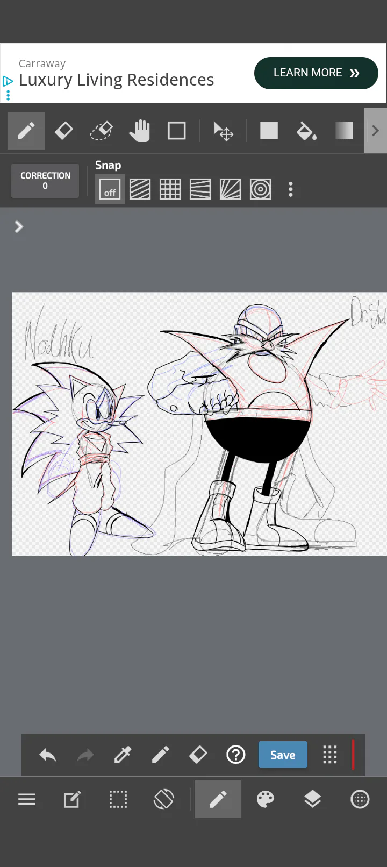Image resolution: width=387 pixels, height=867 pixels.
Task: Open Luxury Living Residences ad text
Action: tap(116, 80)
